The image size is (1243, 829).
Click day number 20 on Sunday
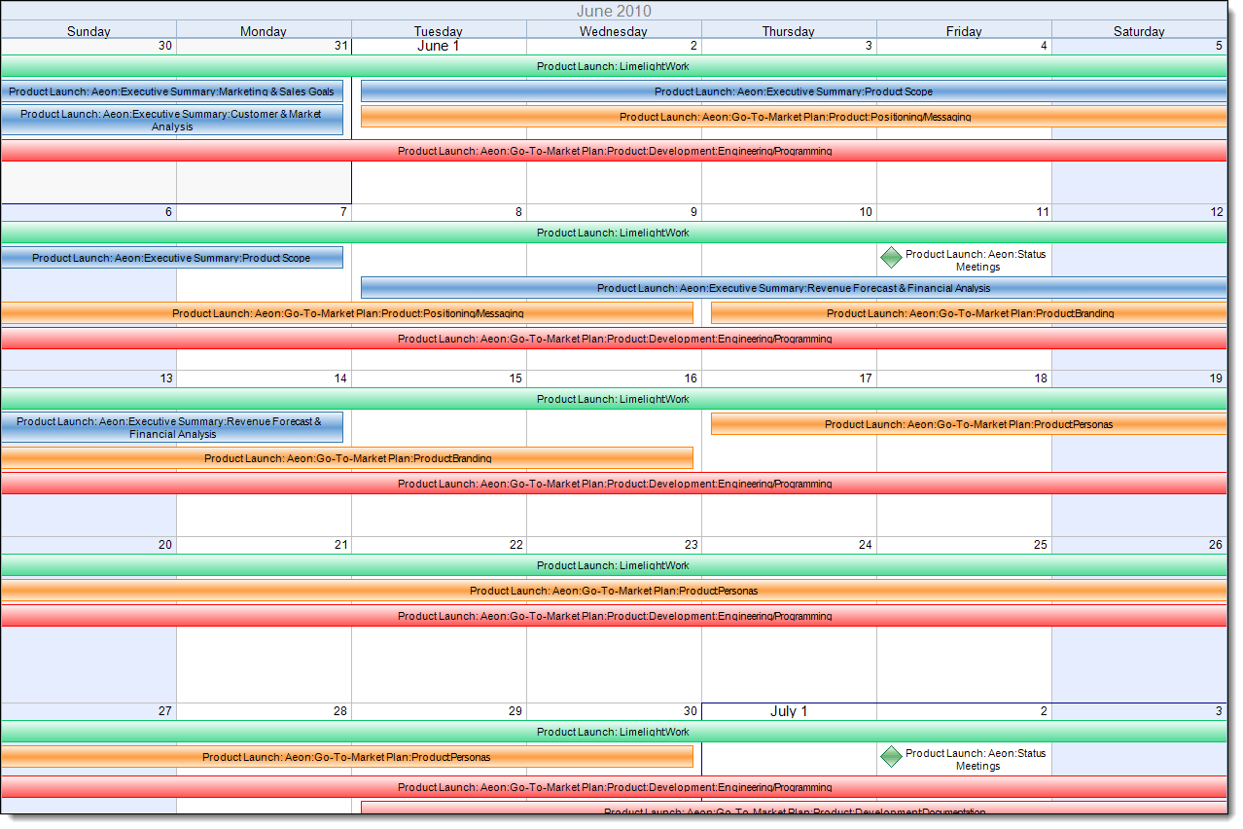point(165,545)
